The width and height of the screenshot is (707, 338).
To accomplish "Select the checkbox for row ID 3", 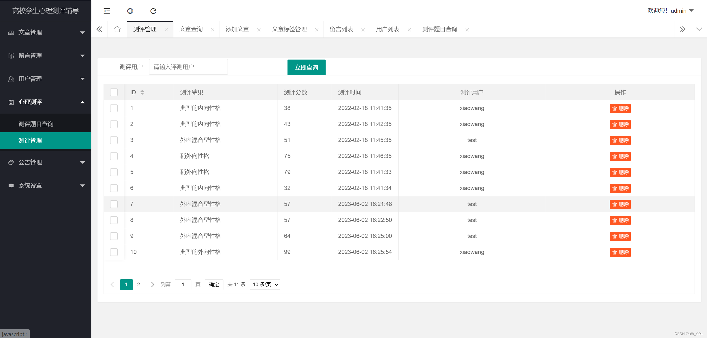I will (114, 140).
